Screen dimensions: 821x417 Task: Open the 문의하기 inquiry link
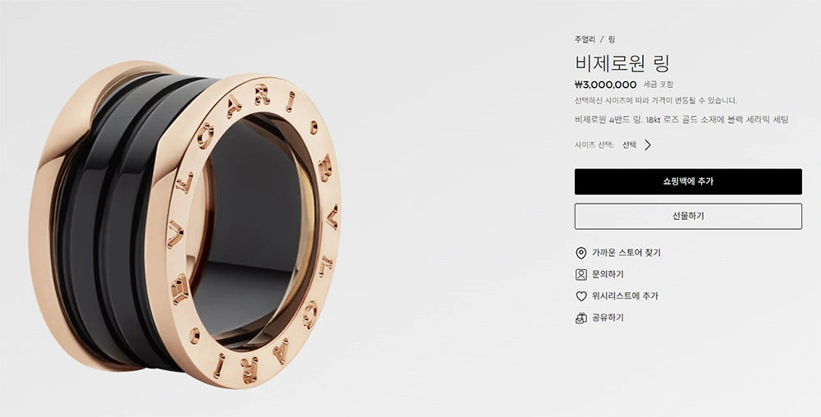point(608,274)
